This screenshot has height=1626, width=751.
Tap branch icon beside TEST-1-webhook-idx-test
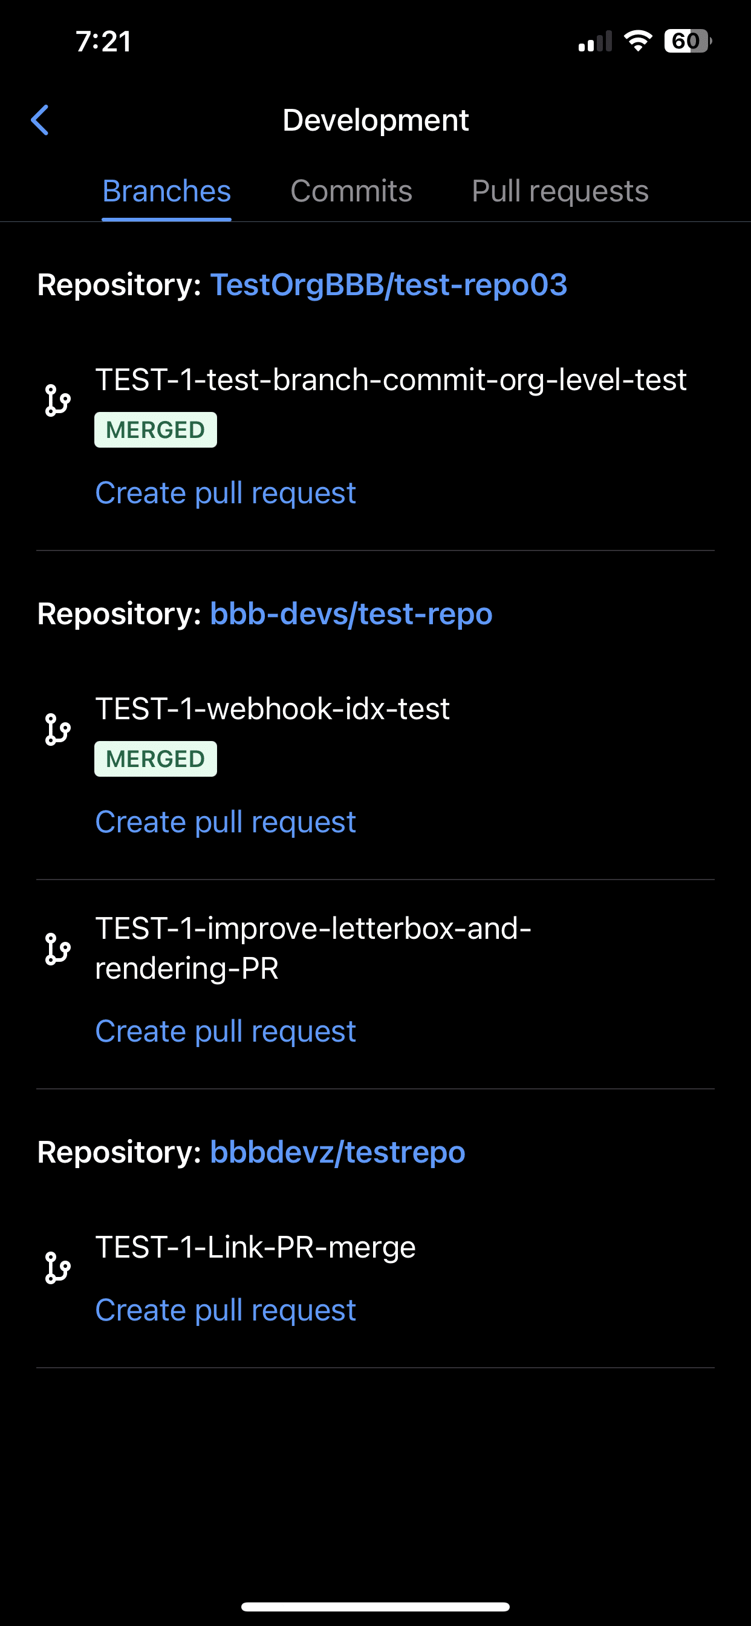tap(57, 730)
